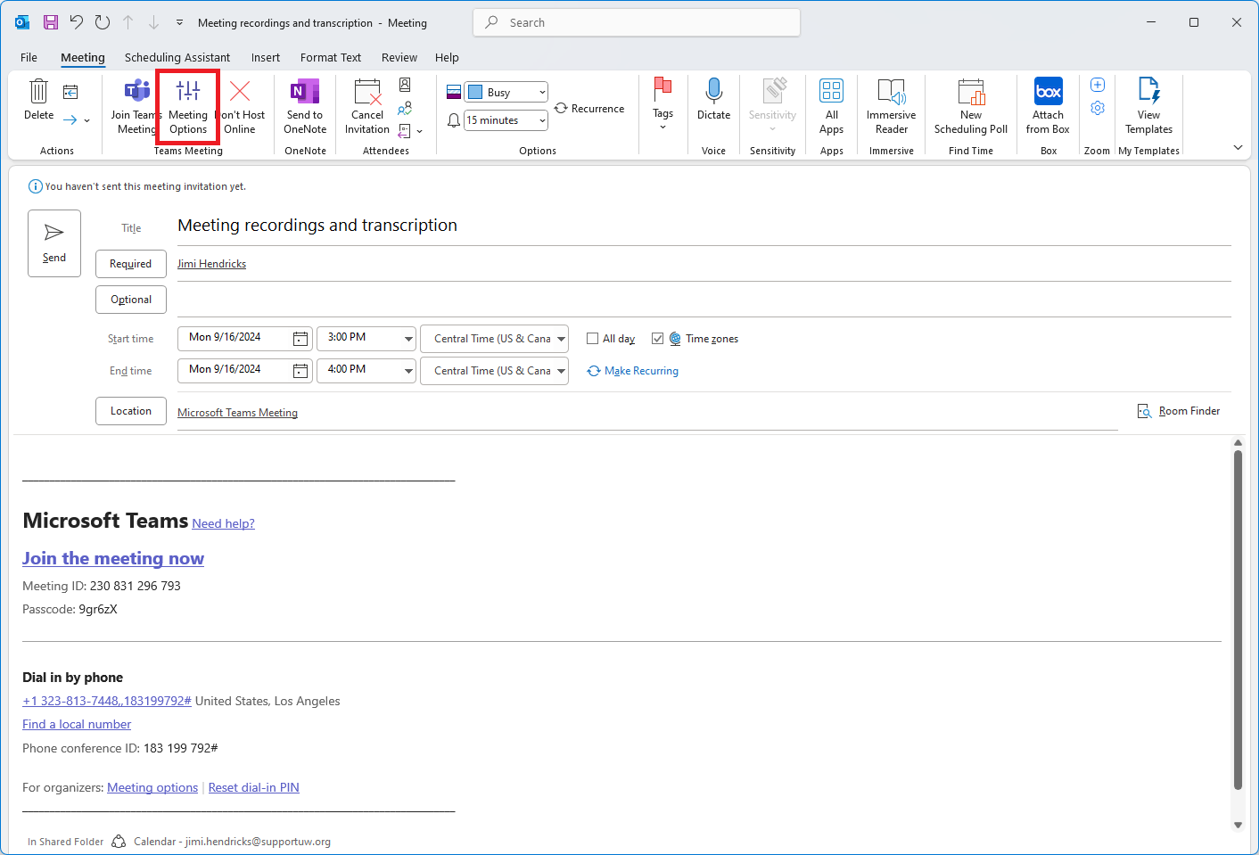Open All Apps
The width and height of the screenshot is (1259, 855).
[x=831, y=107]
